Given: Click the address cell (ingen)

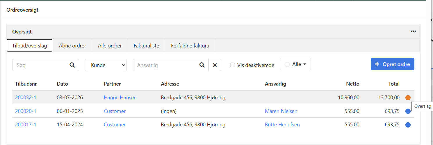Looking at the screenshot, I should (x=169, y=111).
